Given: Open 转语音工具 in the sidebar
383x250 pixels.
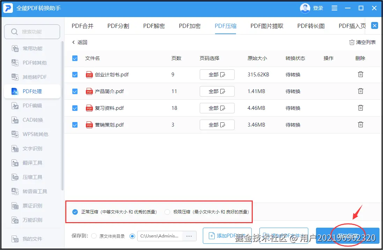Looking at the screenshot, I should click(32, 191).
